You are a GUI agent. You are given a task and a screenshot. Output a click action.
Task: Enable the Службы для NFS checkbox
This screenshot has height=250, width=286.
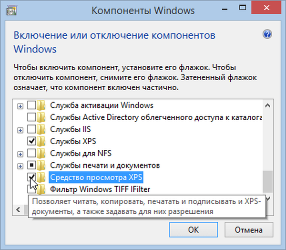[x=32, y=153]
